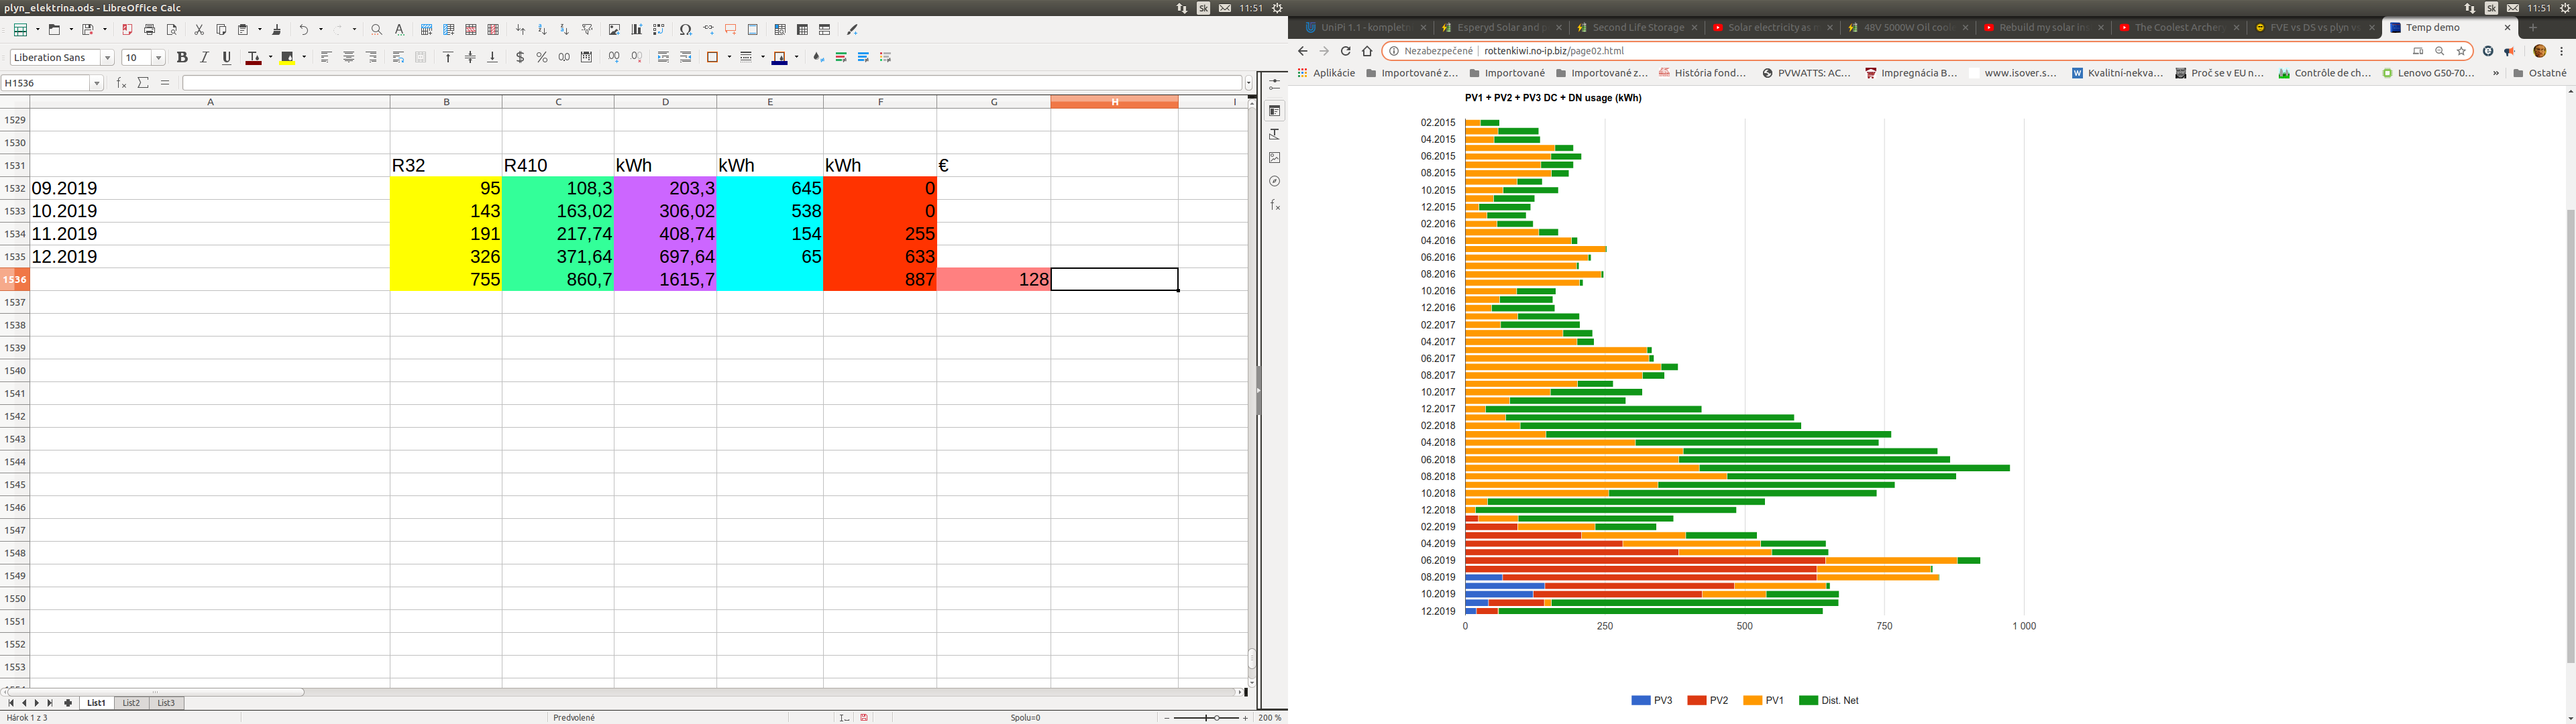Format cell as currency with dollar icon
The width and height of the screenshot is (2576, 724).
520,58
